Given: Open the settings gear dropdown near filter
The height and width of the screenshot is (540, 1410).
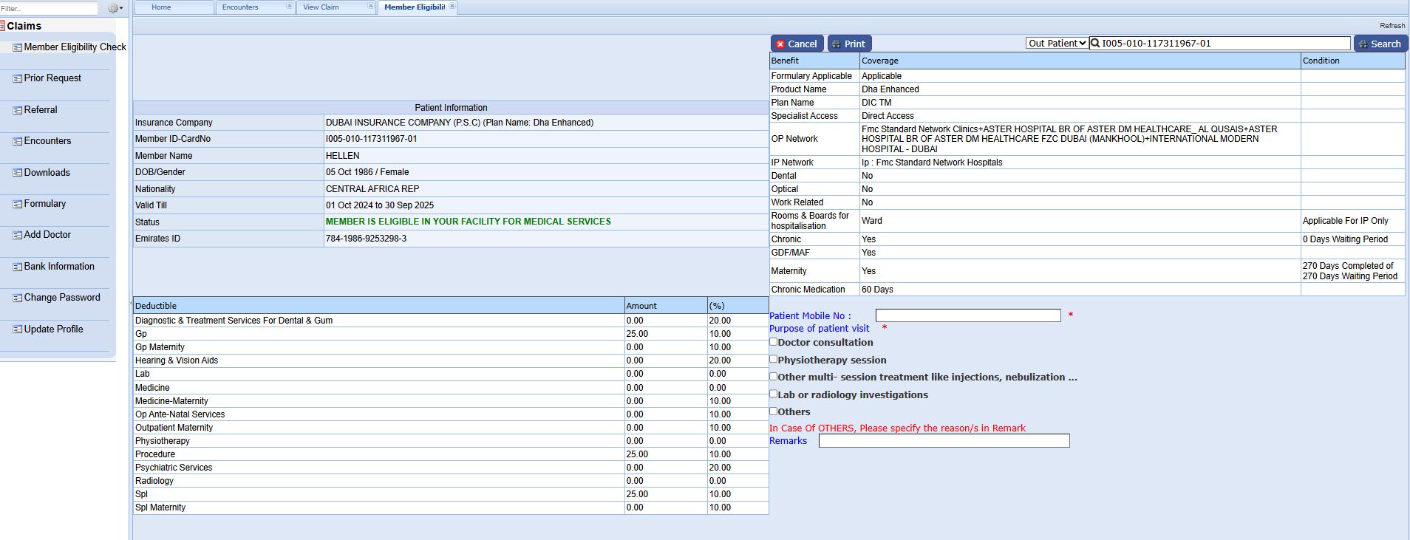Looking at the screenshot, I should (x=115, y=9).
